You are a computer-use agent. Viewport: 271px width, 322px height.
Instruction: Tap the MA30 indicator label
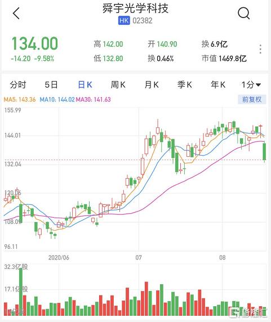click(94, 100)
